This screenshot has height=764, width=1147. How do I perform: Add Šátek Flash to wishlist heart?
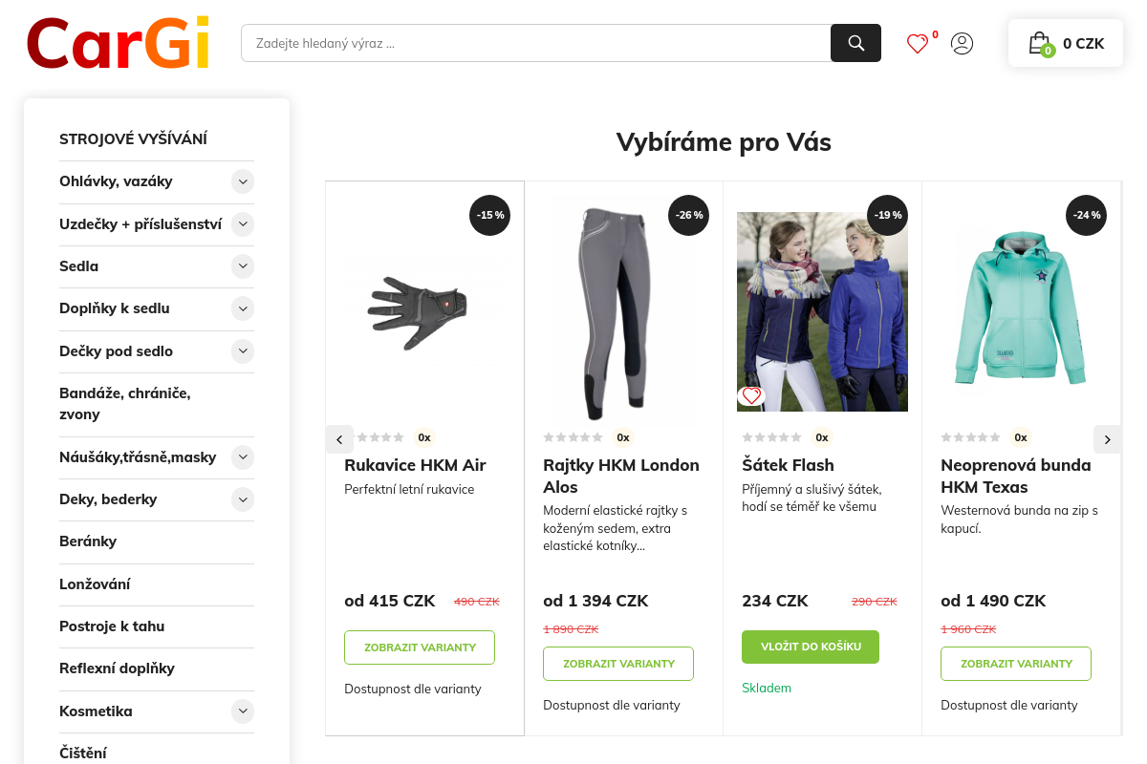pyautogui.click(x=752, y=395)
